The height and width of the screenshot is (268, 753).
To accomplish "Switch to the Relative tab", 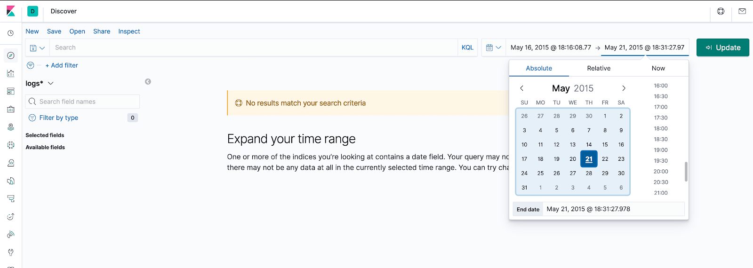I will click(599, 68).
